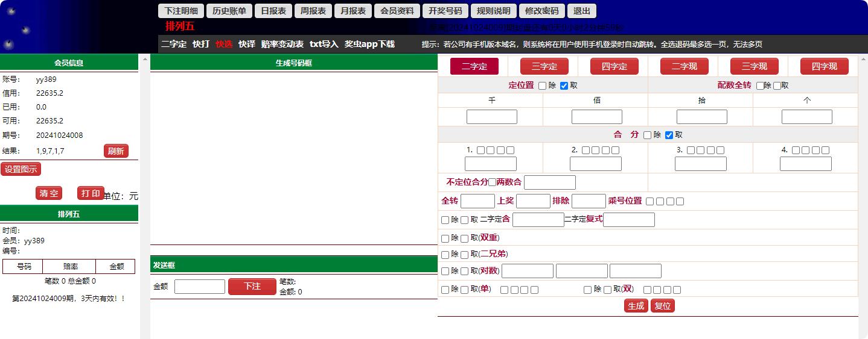The width and height of the screenshot is (868, 339).
Task: Open 开奖号码 results page
Action: (445, 11)
